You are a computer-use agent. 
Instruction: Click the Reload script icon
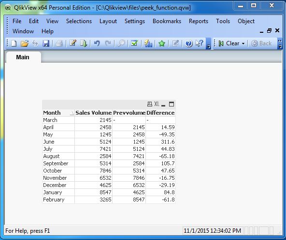(84, 43)
